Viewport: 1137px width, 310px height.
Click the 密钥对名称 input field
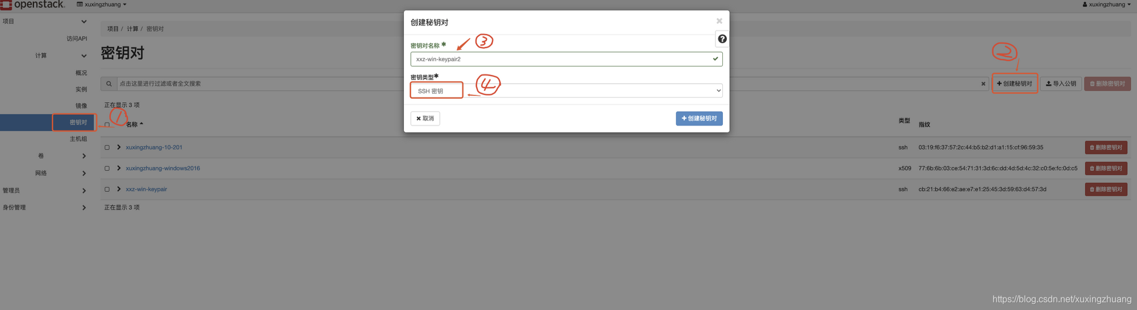point(567,59)
